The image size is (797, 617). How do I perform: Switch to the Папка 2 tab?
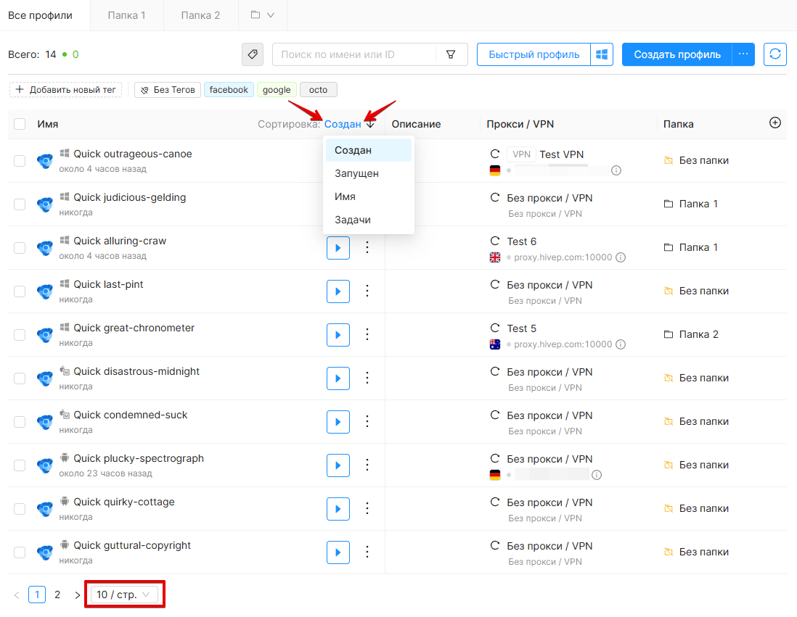[x=201, y=15]
